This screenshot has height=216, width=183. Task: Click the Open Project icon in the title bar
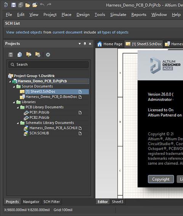click(35, 5)
